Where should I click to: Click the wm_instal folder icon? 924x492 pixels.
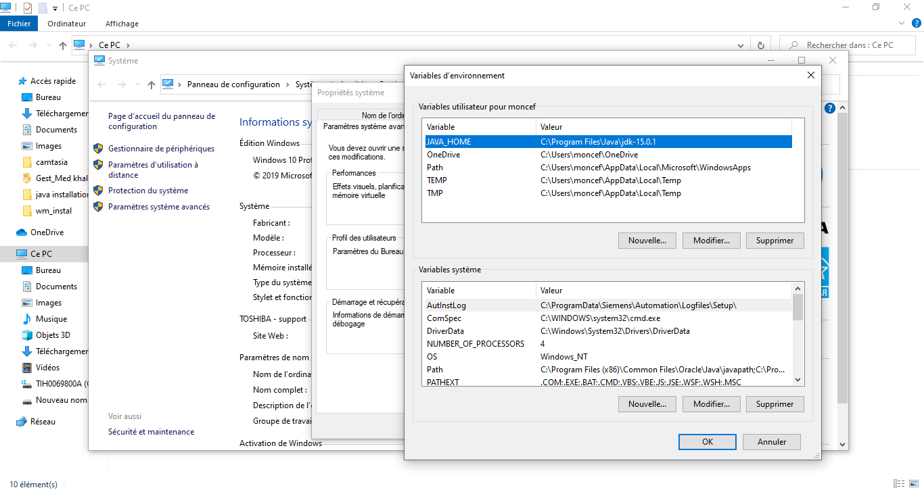coord(27,211)
